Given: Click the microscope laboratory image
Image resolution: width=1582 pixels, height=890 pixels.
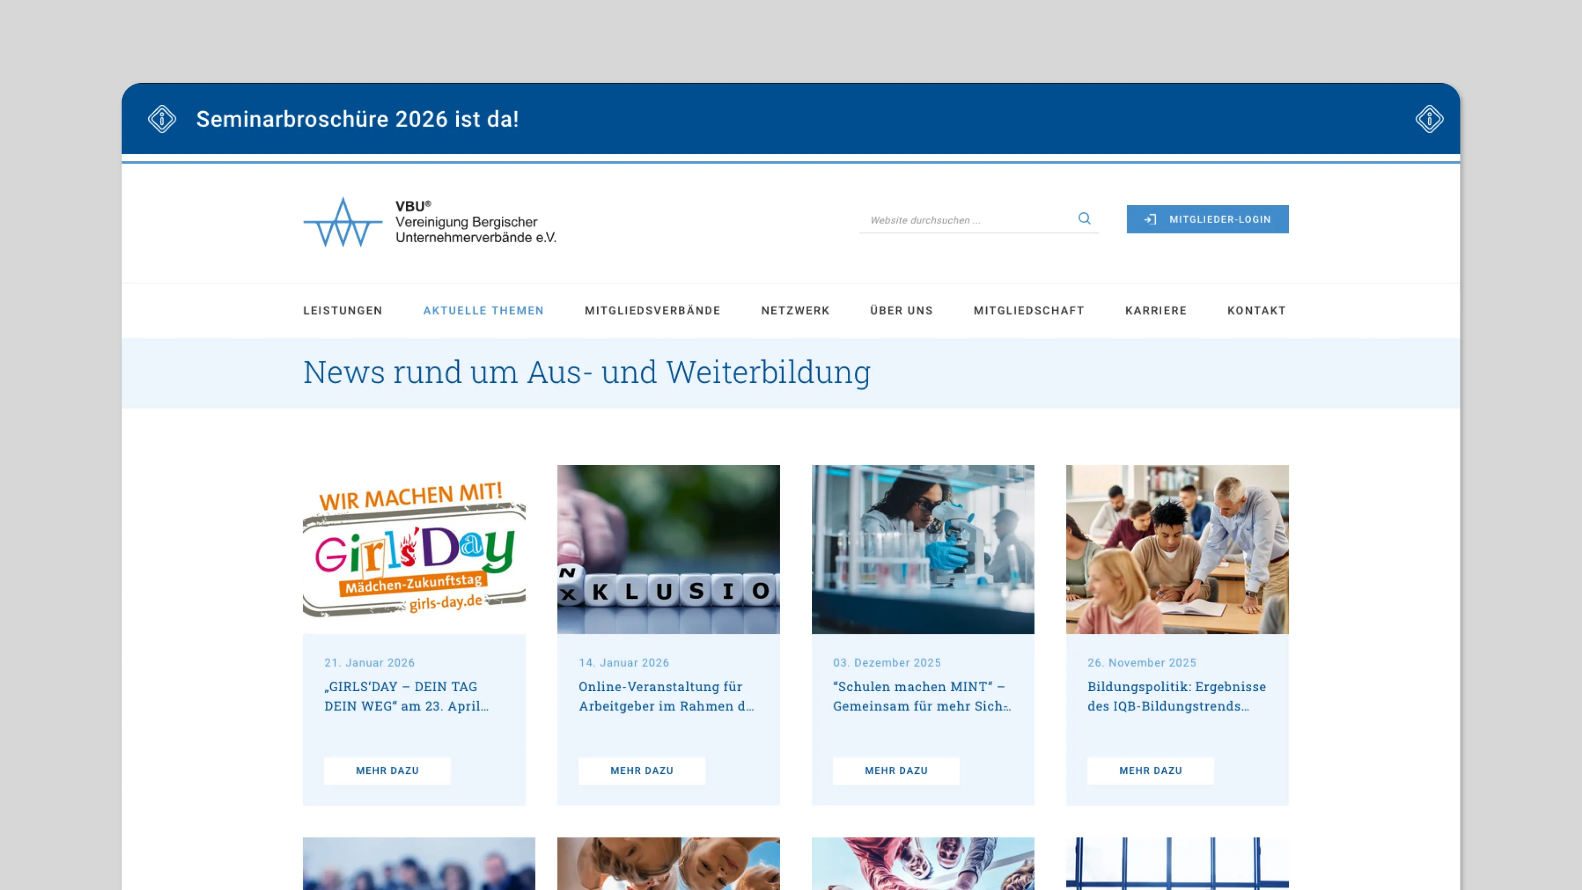Looking at the screenshot, I should [x=923, y=548].
